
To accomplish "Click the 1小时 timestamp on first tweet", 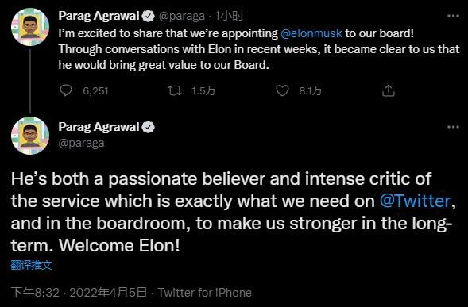I will 230,16.
